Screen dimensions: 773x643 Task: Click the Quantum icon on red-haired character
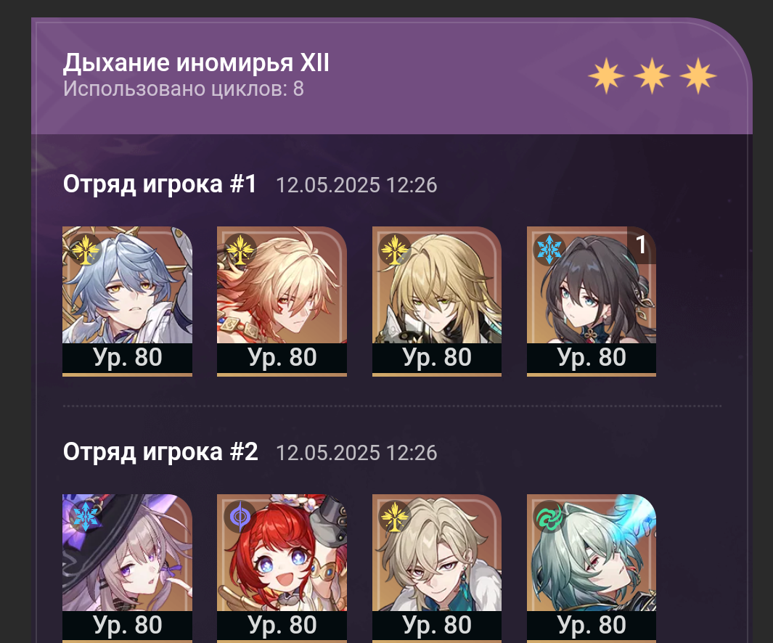click(x=240, y=517)
